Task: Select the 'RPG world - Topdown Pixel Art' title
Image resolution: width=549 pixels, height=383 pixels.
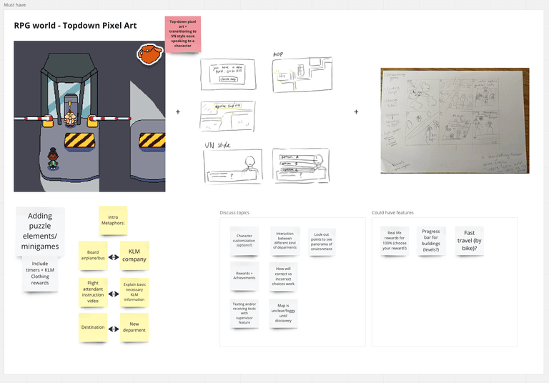Action: click(75, 26)
